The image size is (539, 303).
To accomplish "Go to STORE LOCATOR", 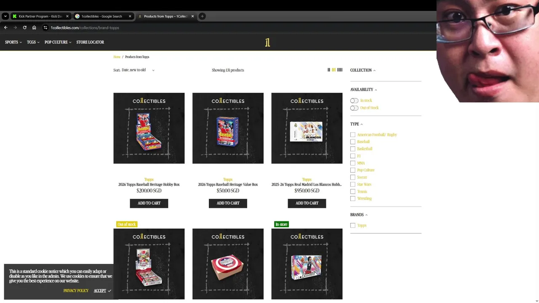I will [x=90, y=42].
